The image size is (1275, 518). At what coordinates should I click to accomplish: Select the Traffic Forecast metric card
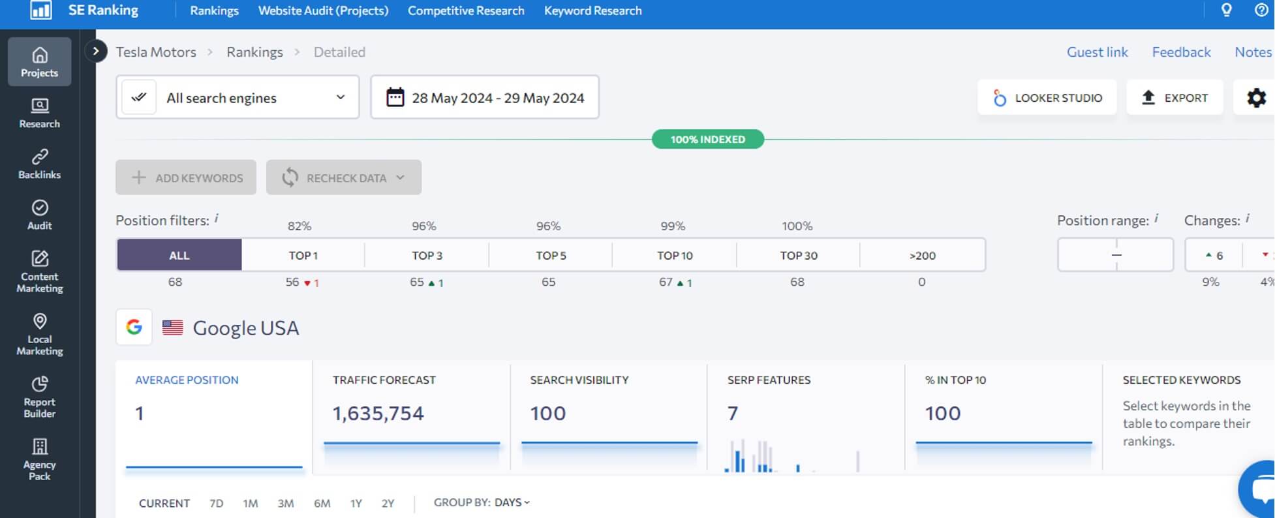click(x=412, y=418)
